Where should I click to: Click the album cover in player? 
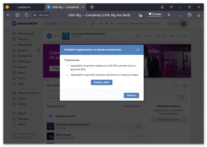click(66, 36)
